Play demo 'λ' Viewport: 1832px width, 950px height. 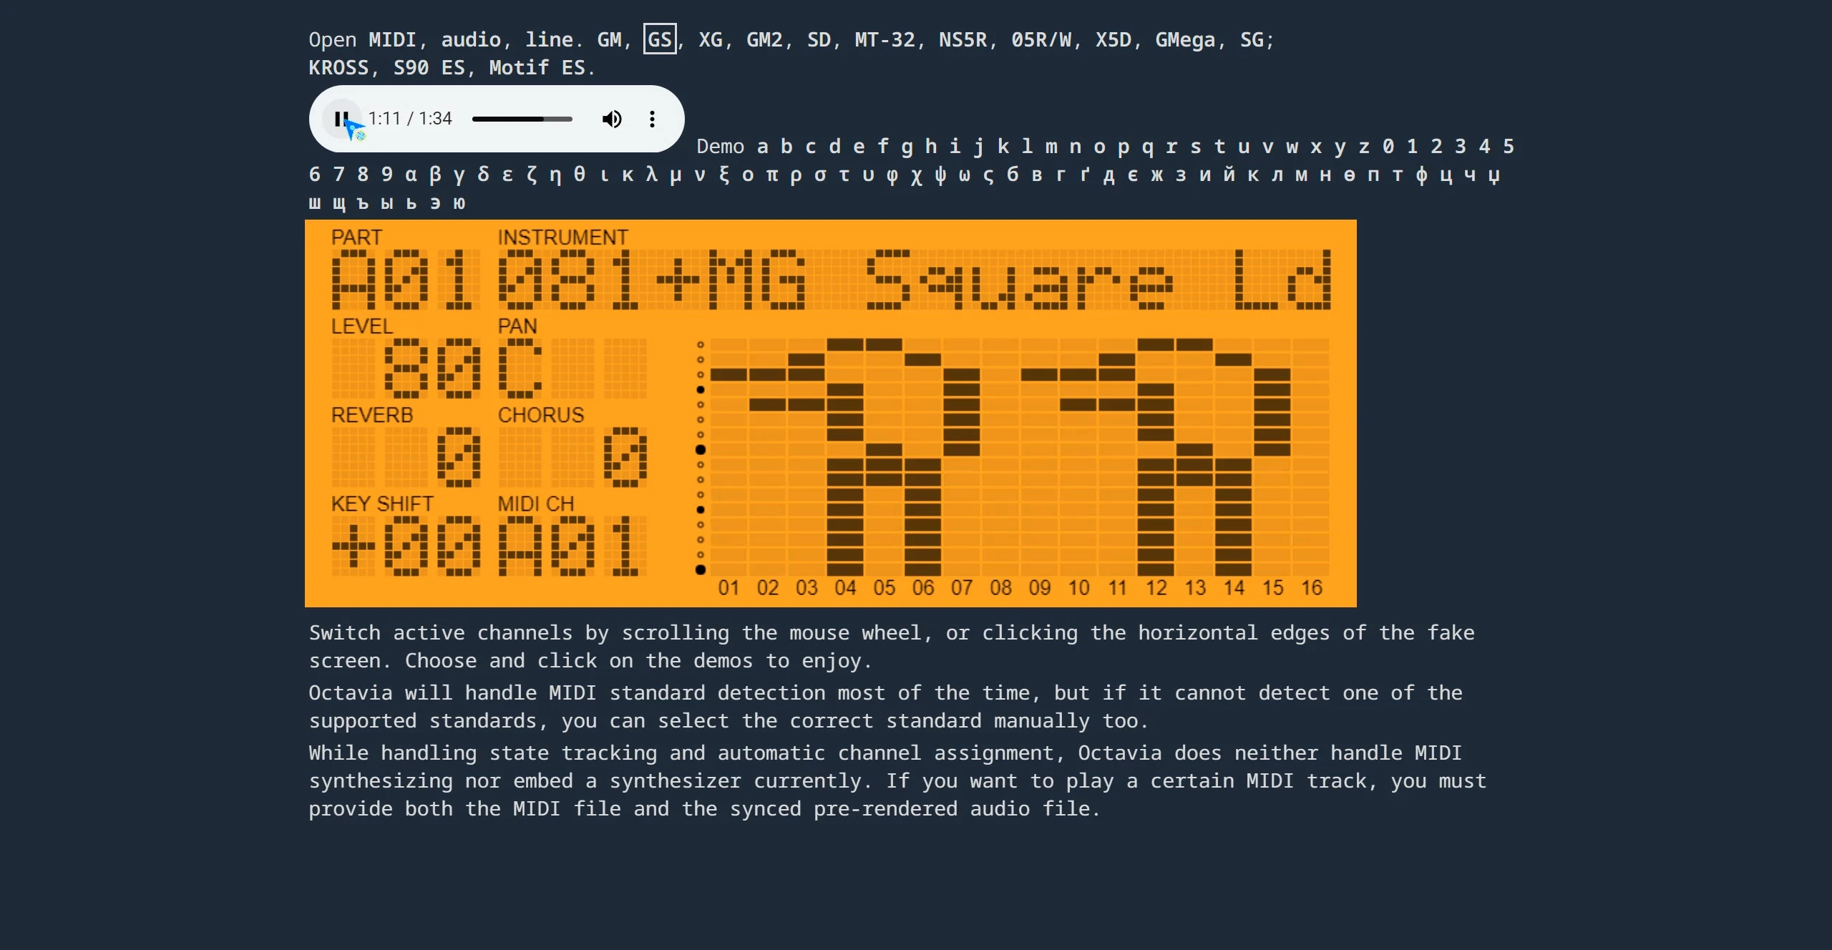pyautogui.click(x=651, y=174)
